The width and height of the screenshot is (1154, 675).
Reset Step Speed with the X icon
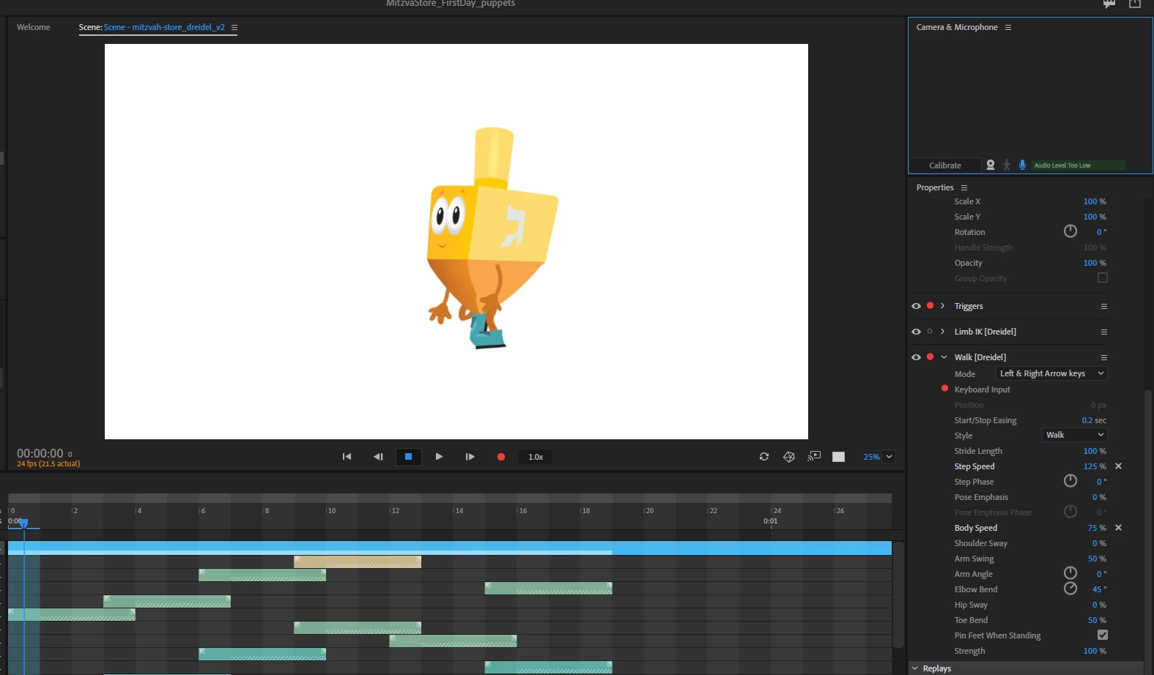point(1118,466)
